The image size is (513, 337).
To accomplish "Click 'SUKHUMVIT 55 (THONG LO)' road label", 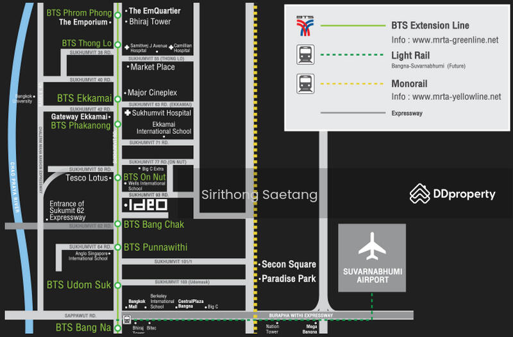I will [x=156, y=58].
